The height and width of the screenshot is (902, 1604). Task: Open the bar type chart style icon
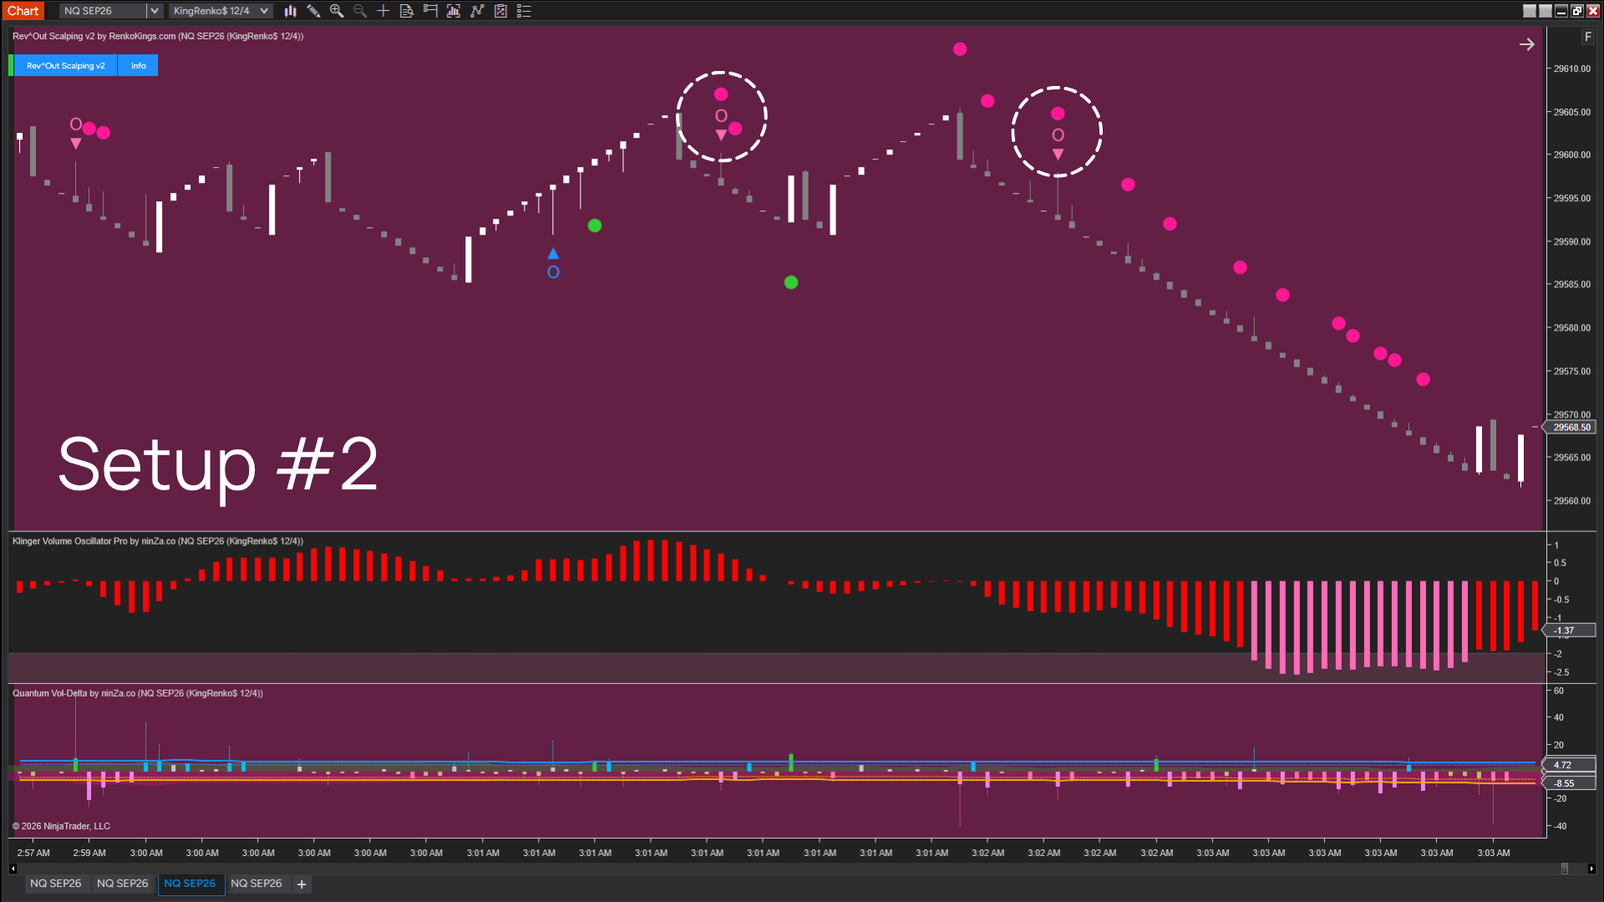(x=290, y=11)
